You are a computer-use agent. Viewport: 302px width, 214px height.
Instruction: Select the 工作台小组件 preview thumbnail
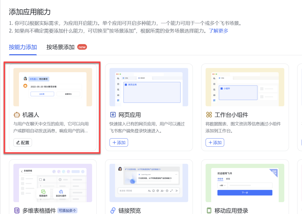[x=245, y=87]
